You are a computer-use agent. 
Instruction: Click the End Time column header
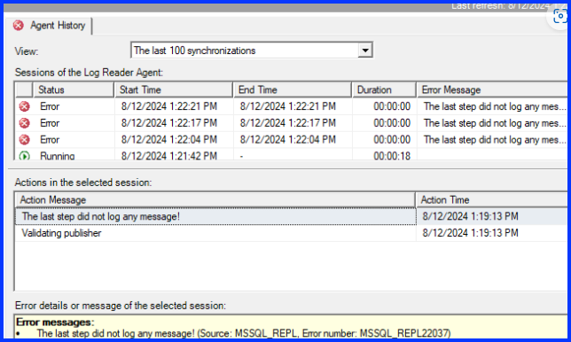click(293, 89)
